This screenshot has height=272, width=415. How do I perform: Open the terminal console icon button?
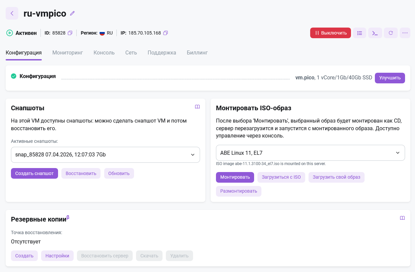(x=375, y=33)
